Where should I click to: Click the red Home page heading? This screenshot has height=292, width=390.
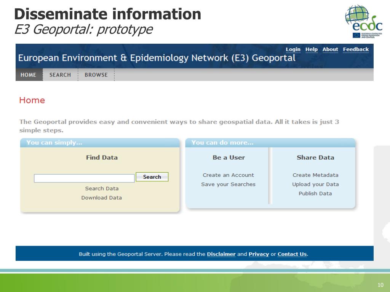tap(32, 100)
